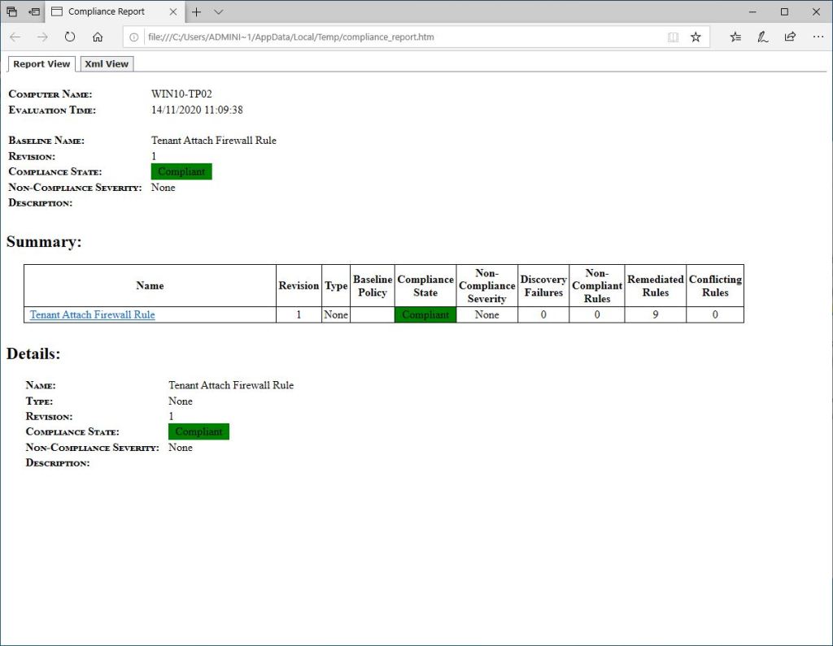The image size is (833, 646).
Task: Open a new browser tab
Action: coord(196,12)
